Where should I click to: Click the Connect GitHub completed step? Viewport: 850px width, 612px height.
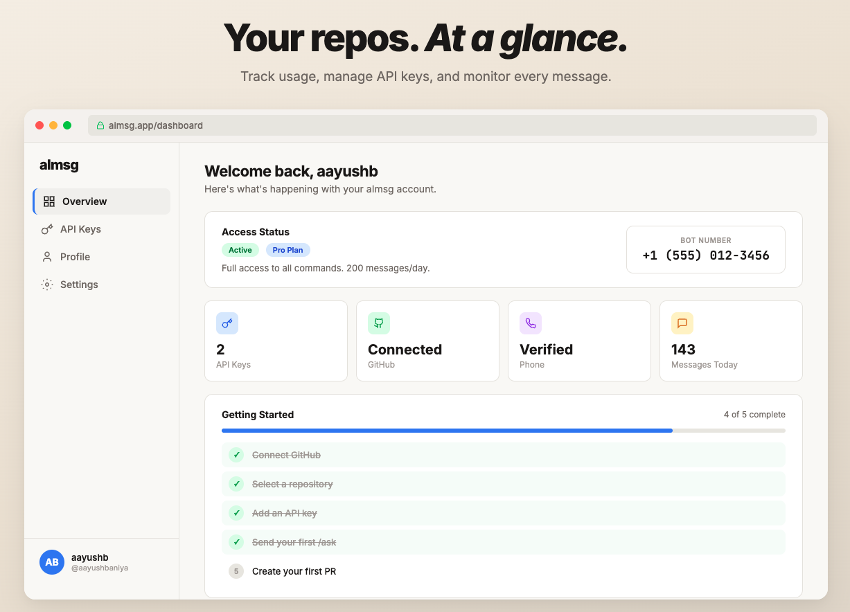pyautogui.click(x=504, y=455)
